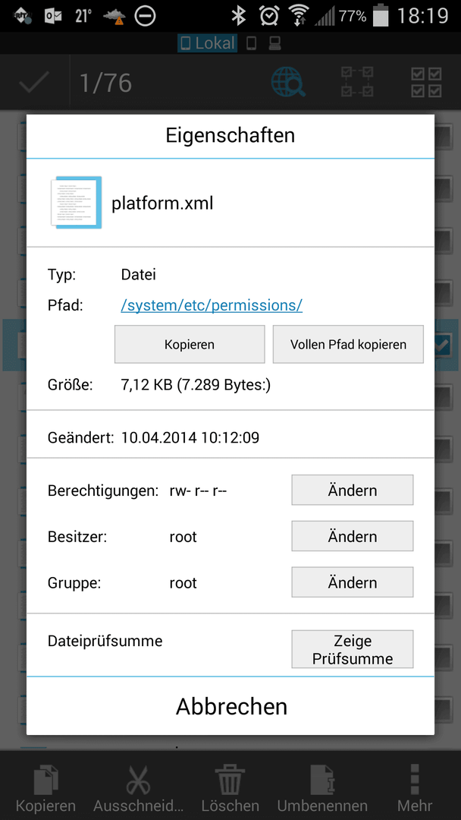Change Gruppe with Ändern button

(353, 582)
